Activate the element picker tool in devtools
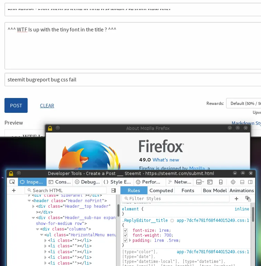Viewport: 261px width, 266px height. (12, 182)
